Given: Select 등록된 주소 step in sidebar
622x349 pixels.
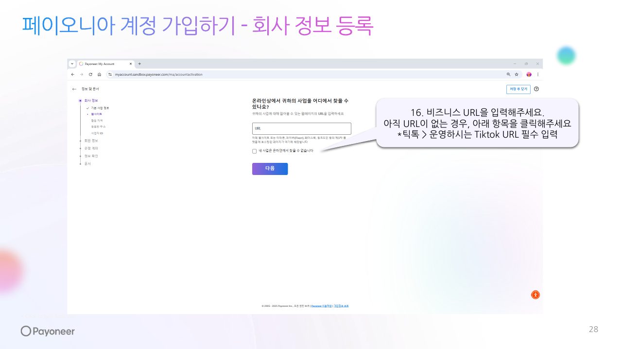Looking at the screenshot, I should click(x=98, y=127).
